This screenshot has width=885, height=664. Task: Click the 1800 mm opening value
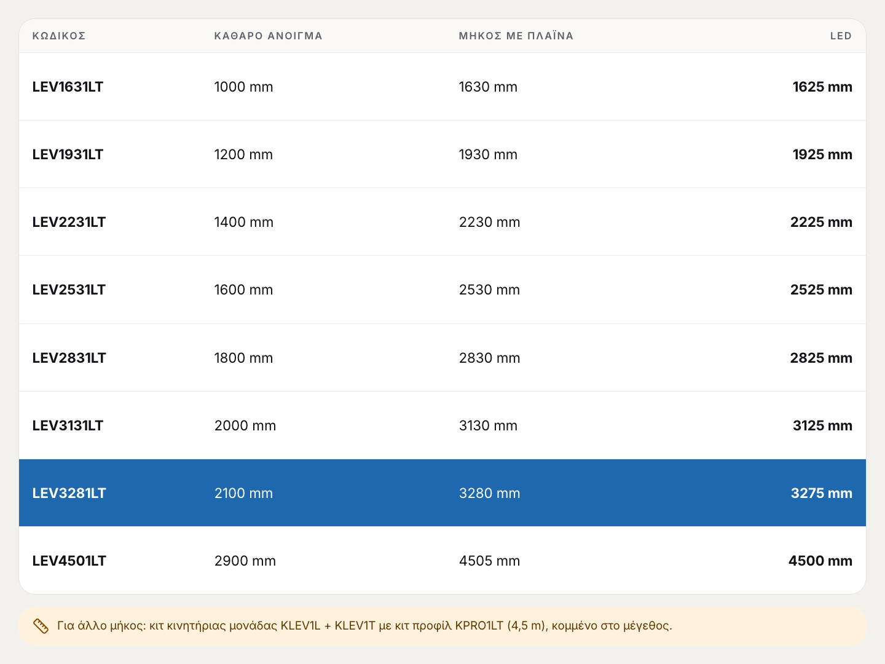pyautogui.click(x=244, y=358)
